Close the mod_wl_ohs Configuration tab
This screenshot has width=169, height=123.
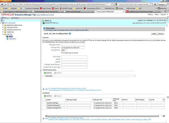pyautogui.click(x=124, y=11)
